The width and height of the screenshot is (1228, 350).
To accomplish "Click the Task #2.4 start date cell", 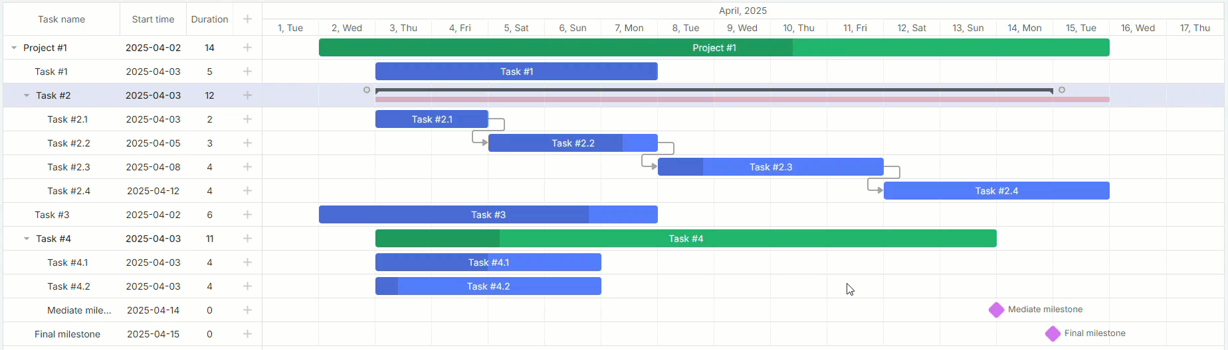I will (x=153, y=191).
